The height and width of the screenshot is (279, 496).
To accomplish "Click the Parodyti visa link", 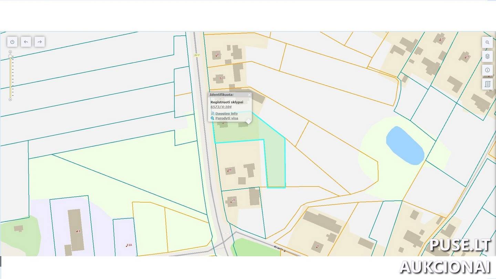I will coord(227,118).
